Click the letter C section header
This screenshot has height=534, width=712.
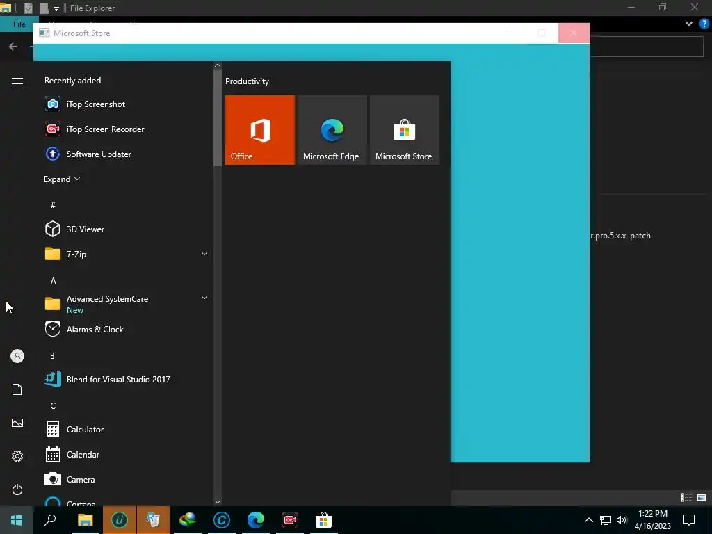(x=53, y=406)
